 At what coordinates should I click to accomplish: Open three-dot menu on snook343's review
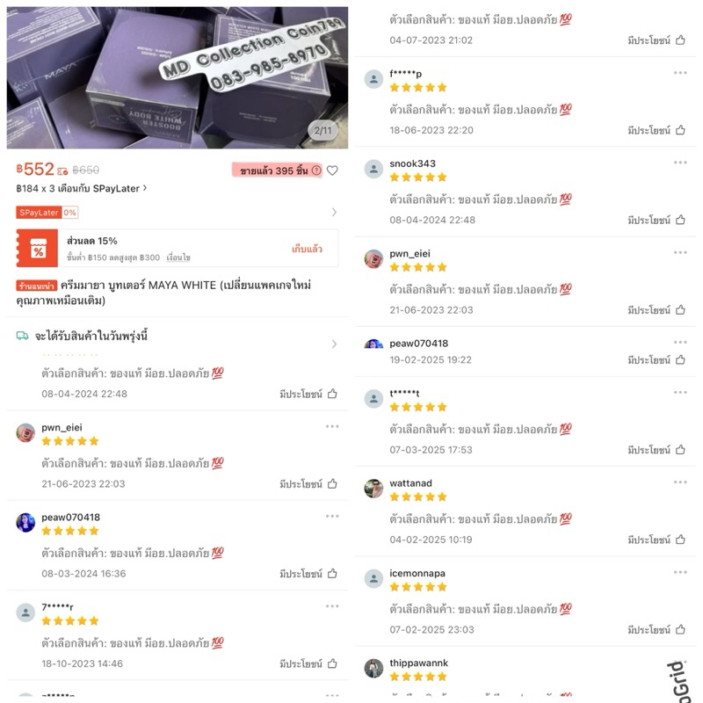point(680,163)
